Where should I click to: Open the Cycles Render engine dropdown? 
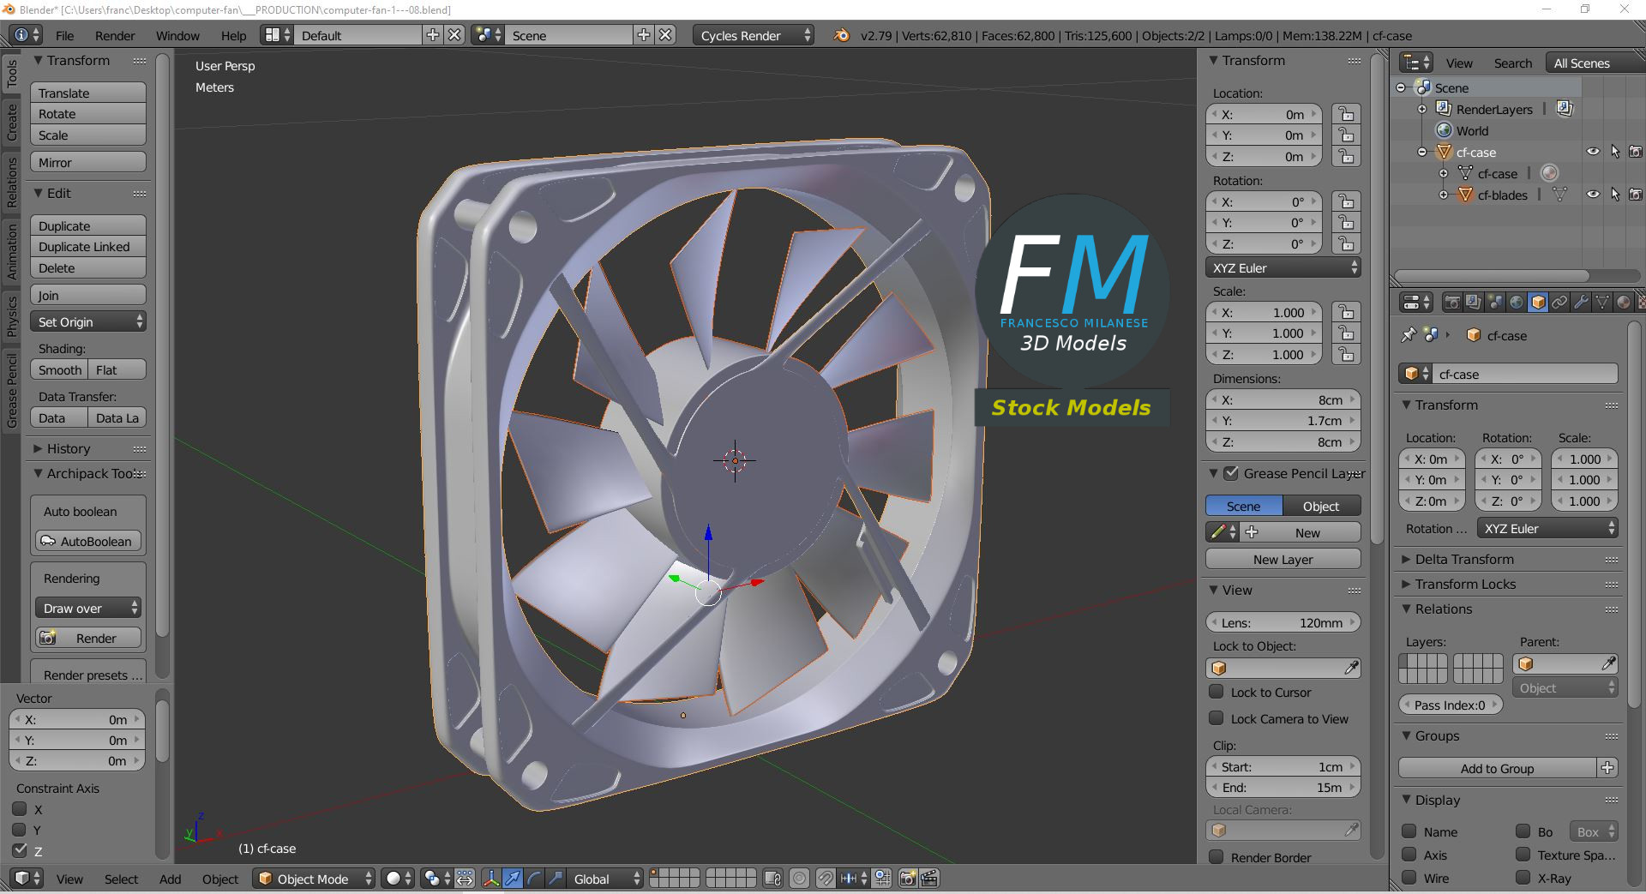753,35
